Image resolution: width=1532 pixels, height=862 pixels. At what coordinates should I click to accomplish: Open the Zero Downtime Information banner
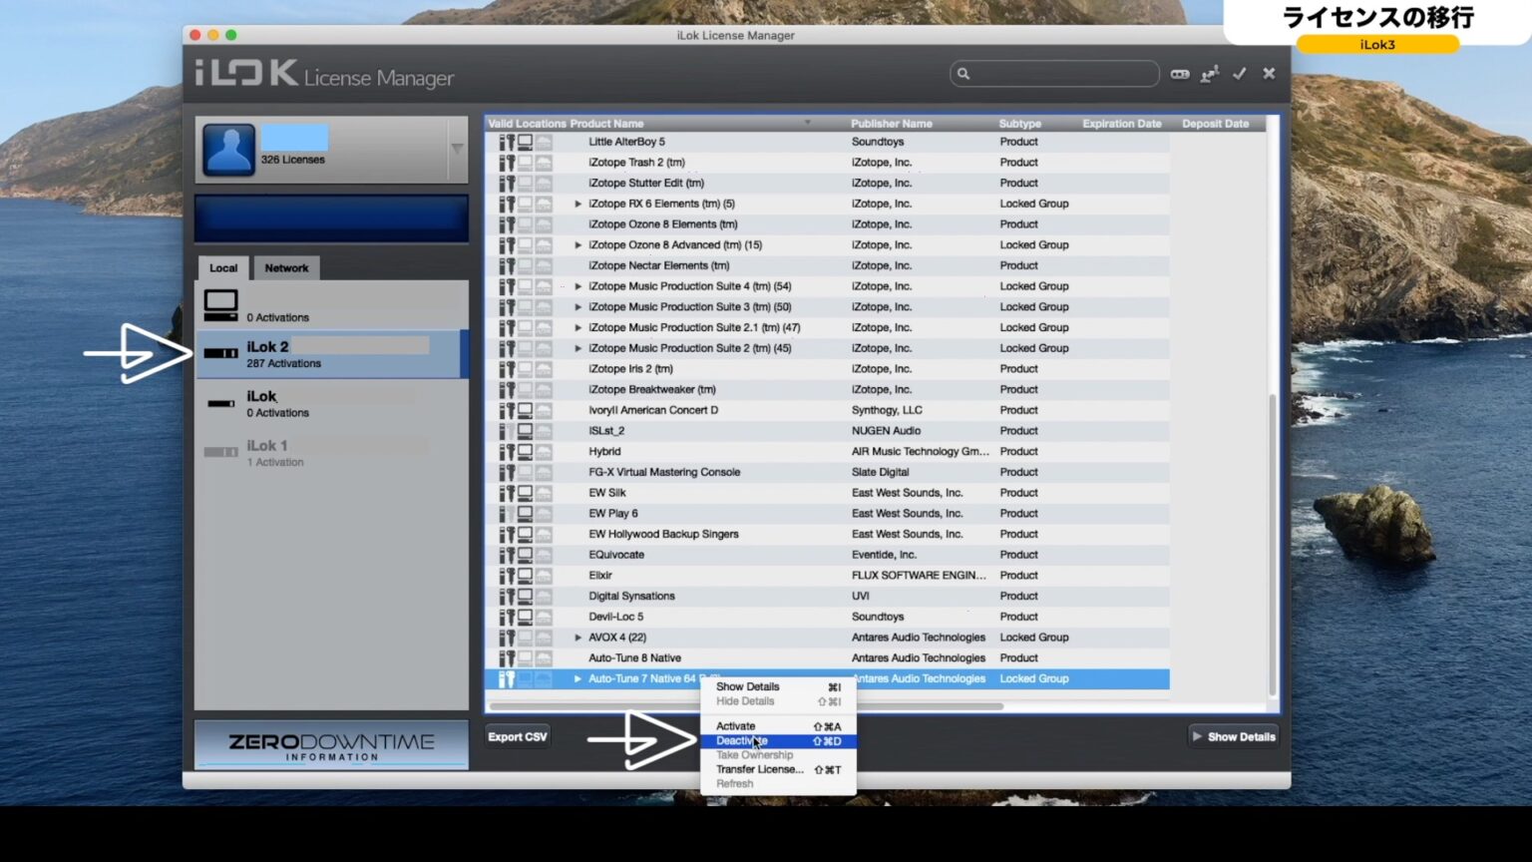tap(331, 745)
